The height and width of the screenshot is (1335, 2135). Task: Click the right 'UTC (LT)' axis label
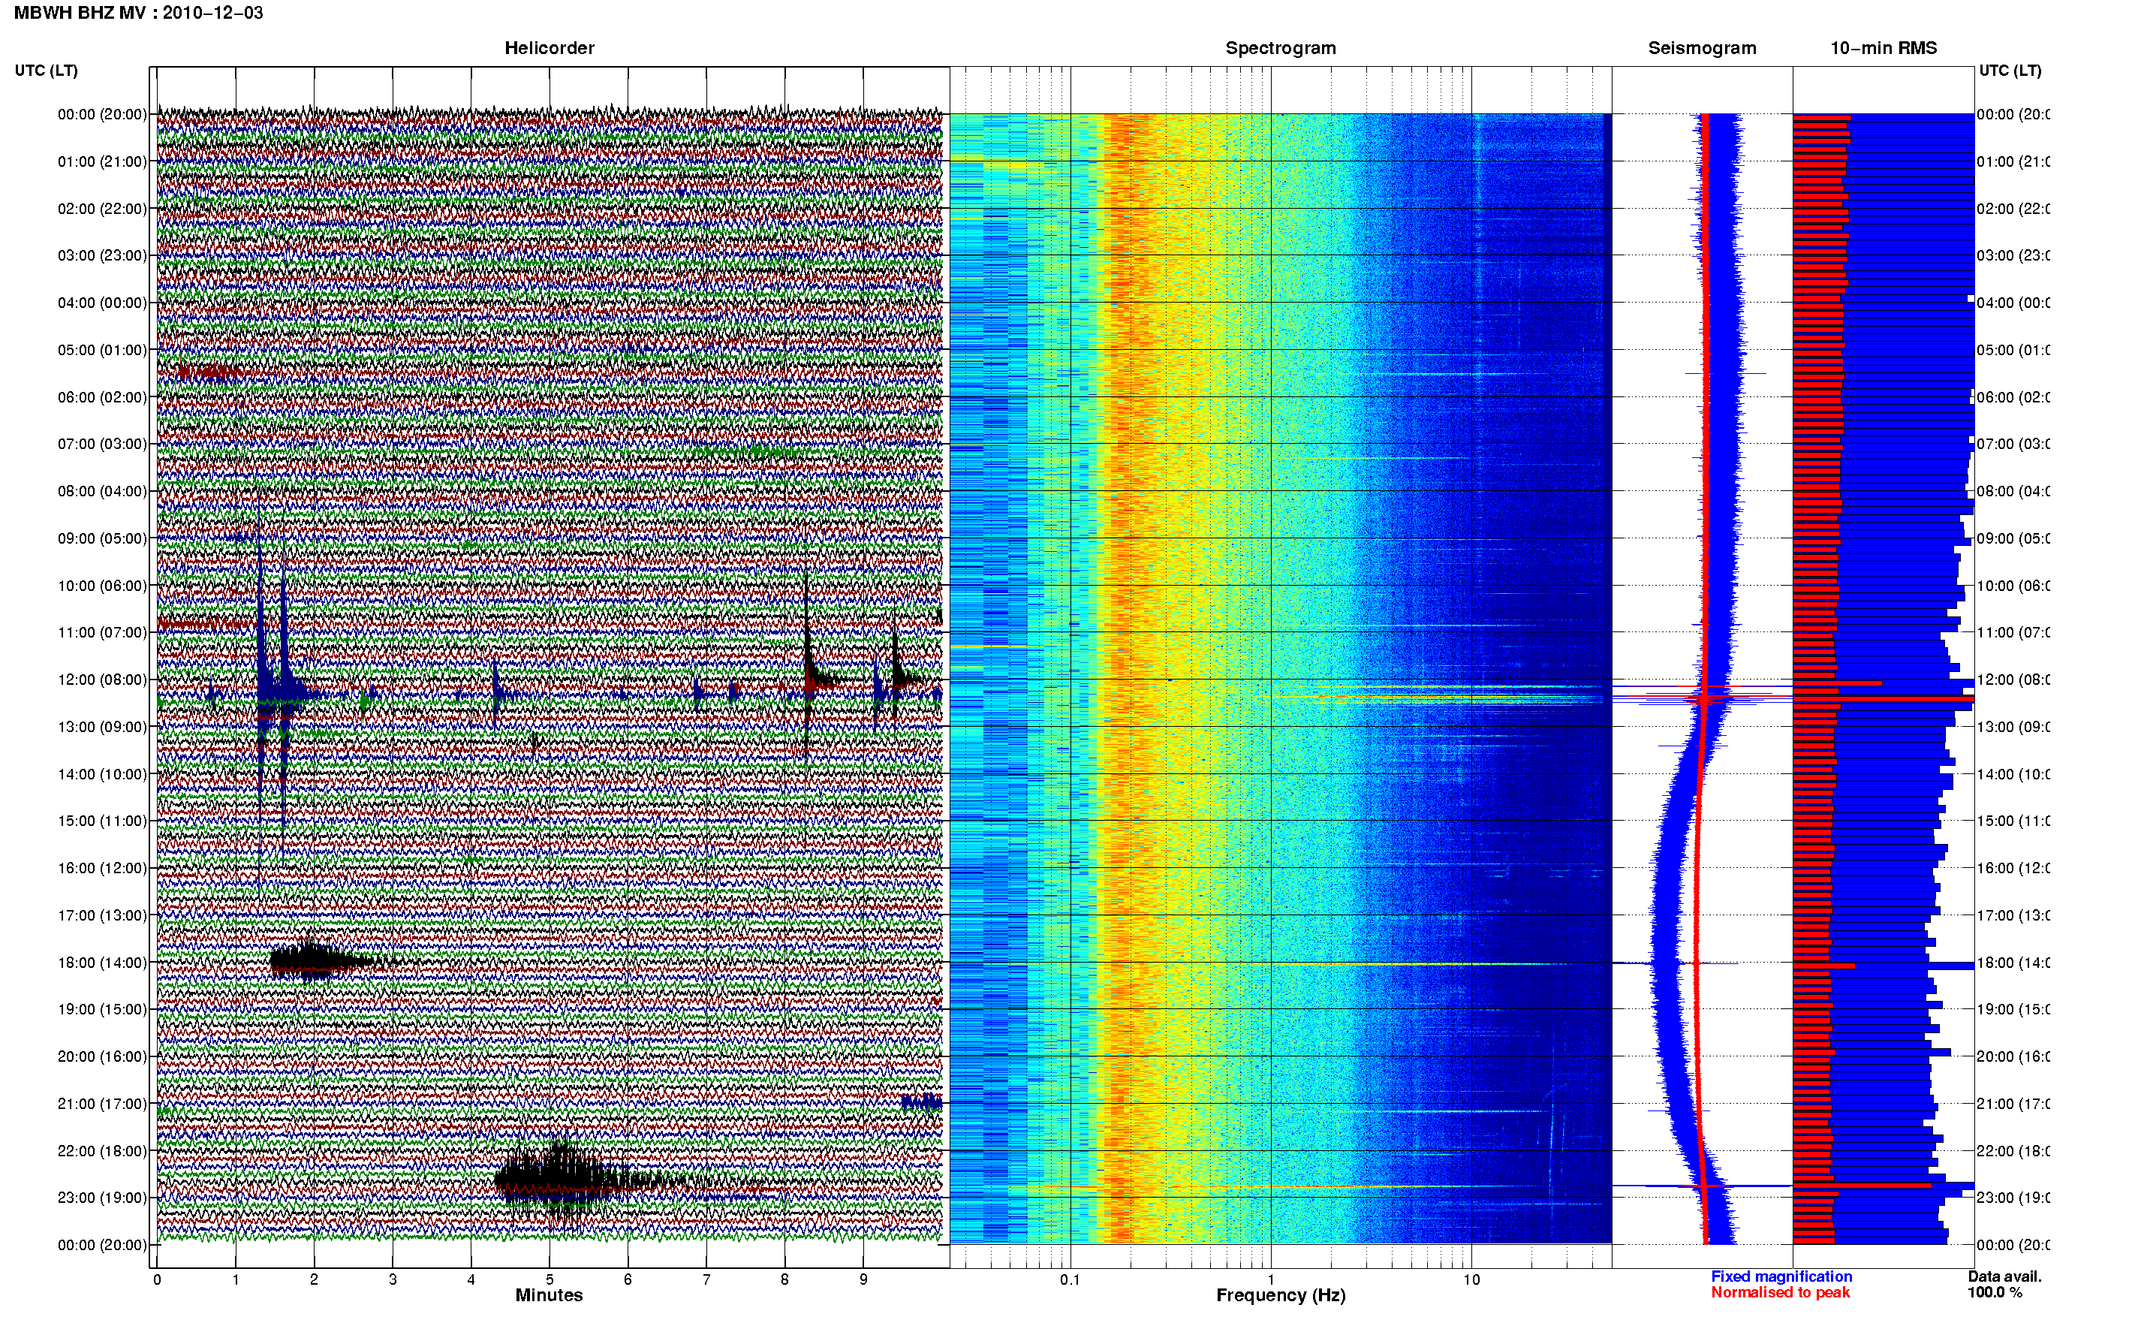coord(2010,71)
